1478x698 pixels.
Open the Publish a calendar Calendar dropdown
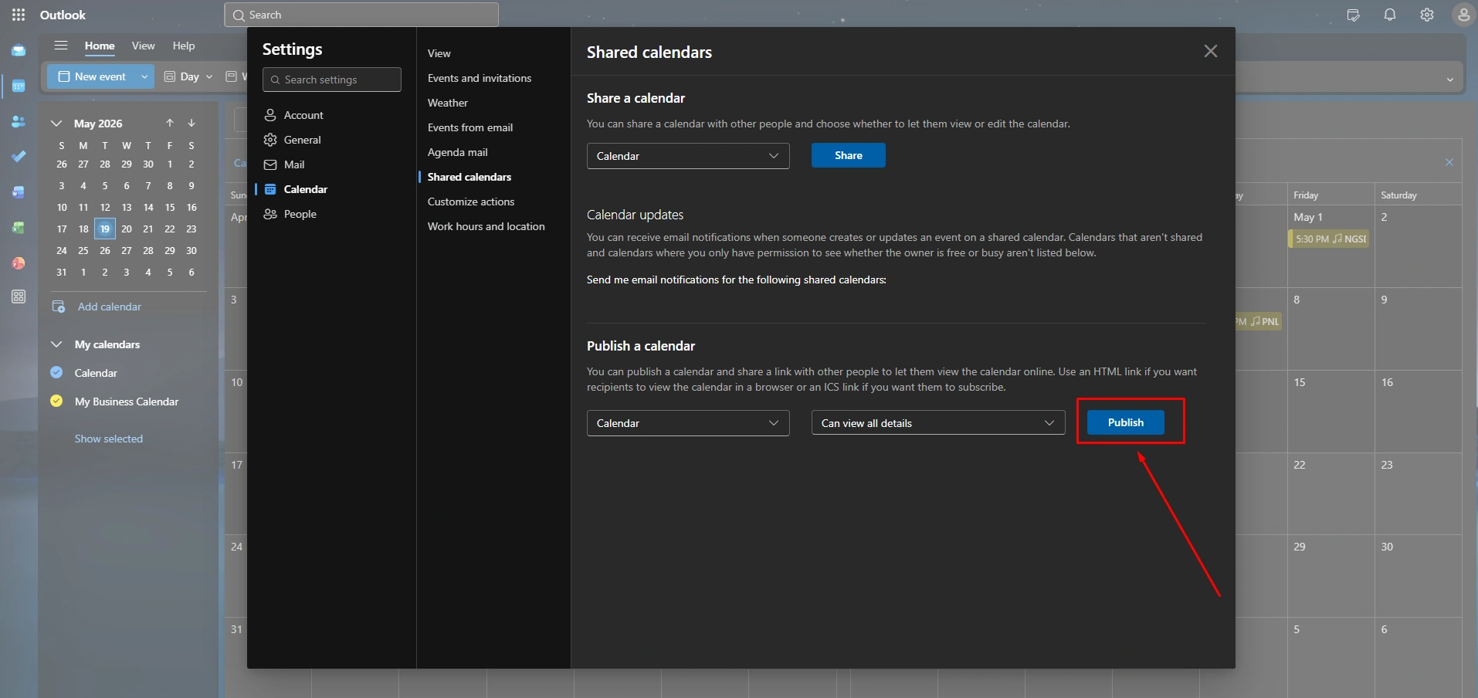pyautogui.click(x=688, y=423)
